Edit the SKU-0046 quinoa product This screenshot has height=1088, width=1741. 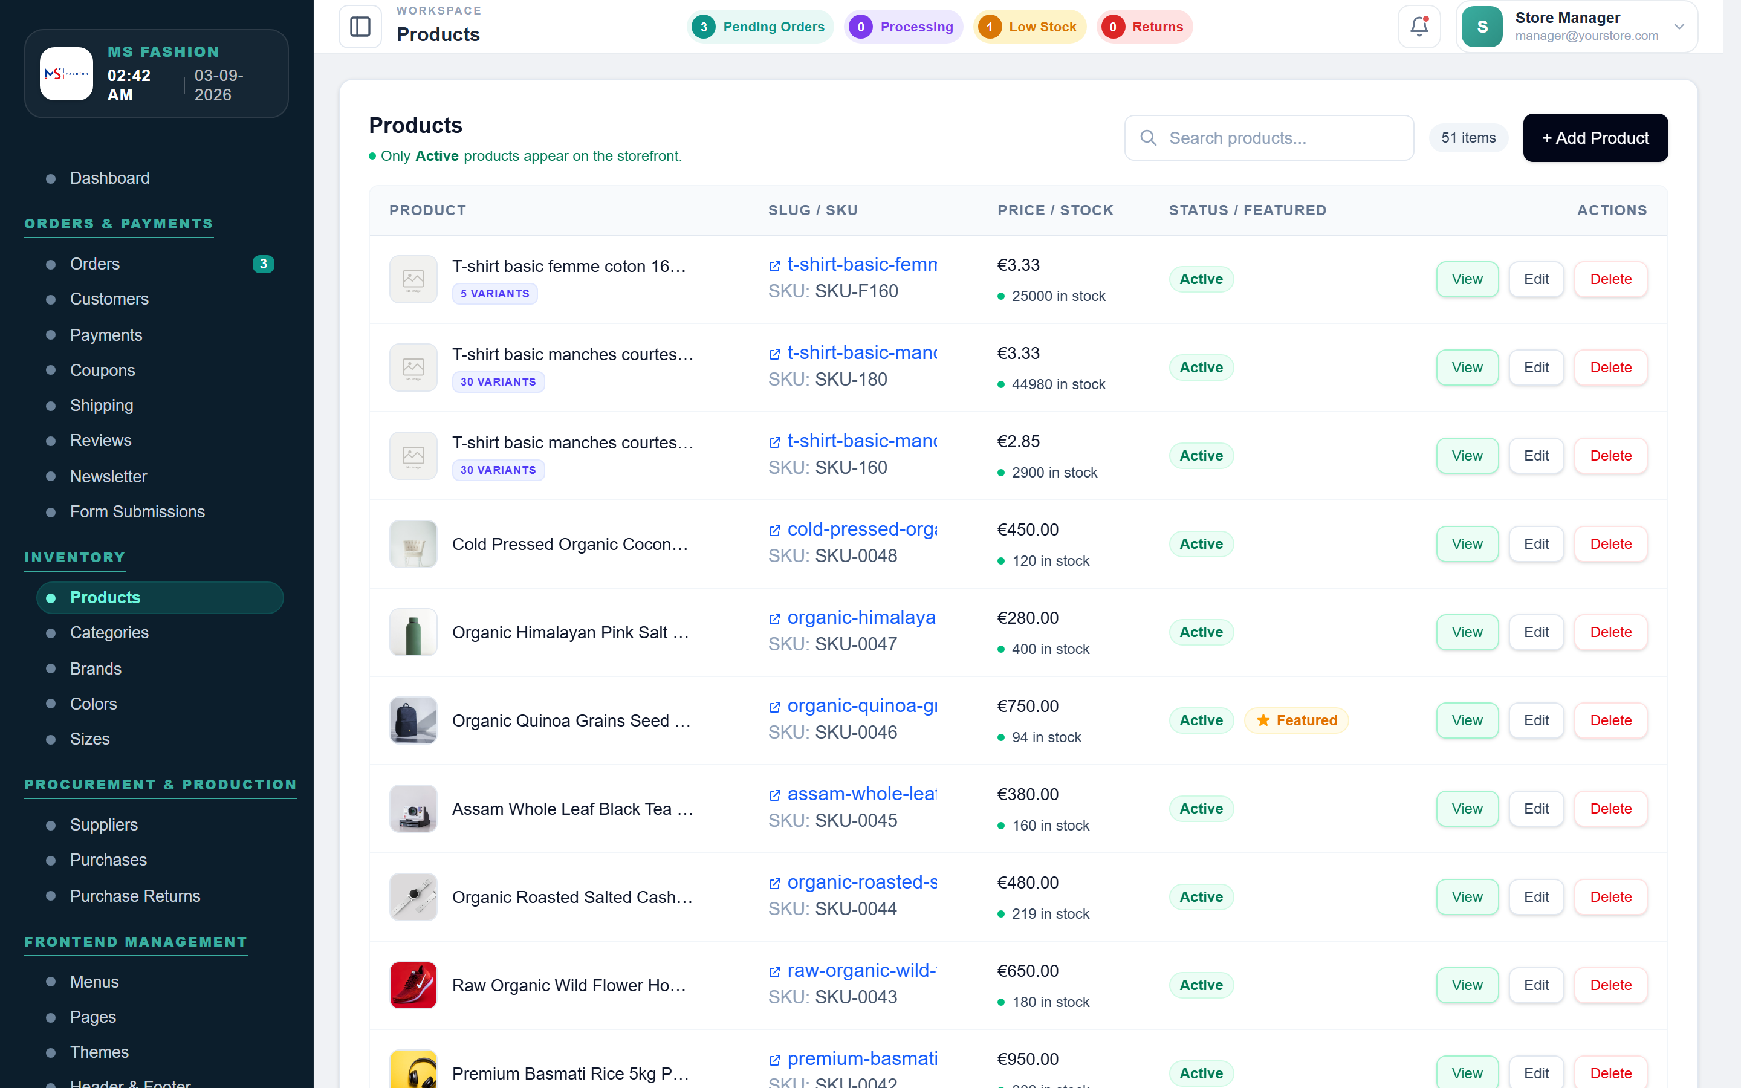pyautogui.click(x=1536, y=720)
